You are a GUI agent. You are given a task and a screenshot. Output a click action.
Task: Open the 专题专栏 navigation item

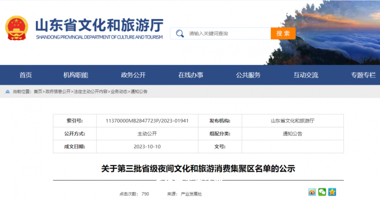pyautogui.click(x=363, y=75)
